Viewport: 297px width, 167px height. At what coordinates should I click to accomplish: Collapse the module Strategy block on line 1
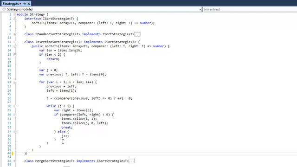coord(15,14)
